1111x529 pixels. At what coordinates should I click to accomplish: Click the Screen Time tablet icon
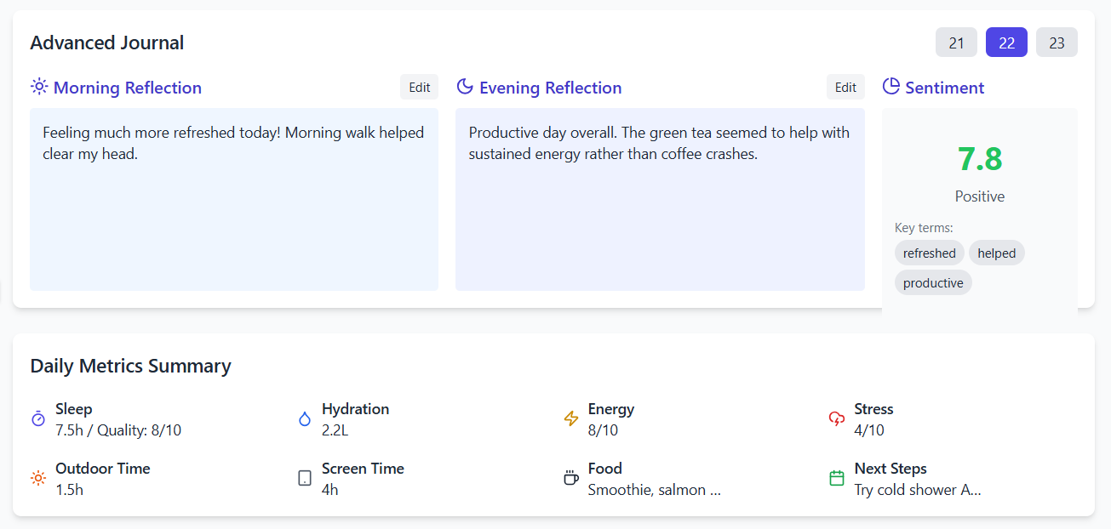tap(305, 478)
